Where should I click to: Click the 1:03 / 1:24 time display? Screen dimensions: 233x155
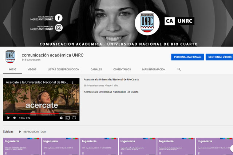click(25, 118)
